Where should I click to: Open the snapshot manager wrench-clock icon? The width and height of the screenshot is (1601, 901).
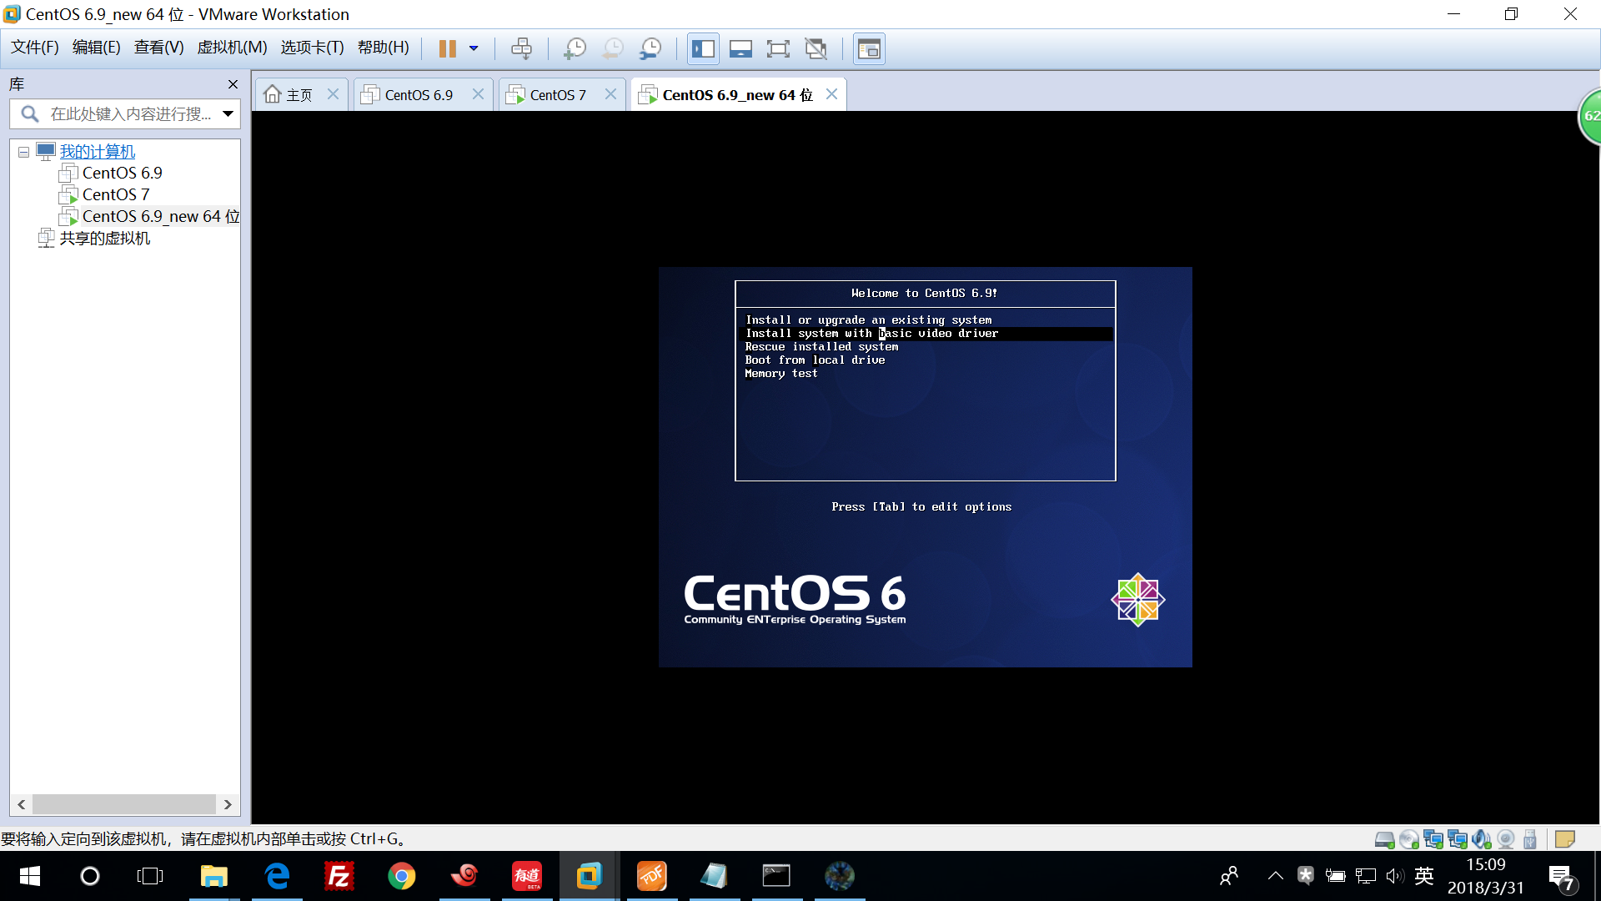[650, 48]
